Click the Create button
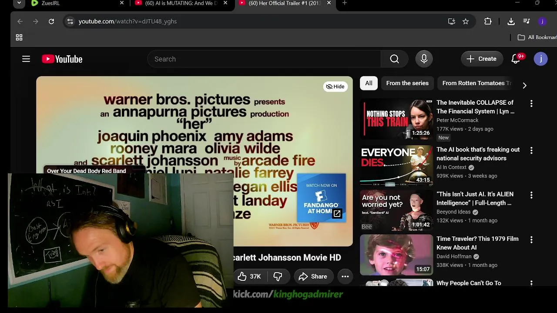 [x=481, y=59]
